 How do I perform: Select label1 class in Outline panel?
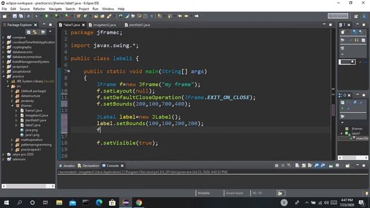point(356,133)
